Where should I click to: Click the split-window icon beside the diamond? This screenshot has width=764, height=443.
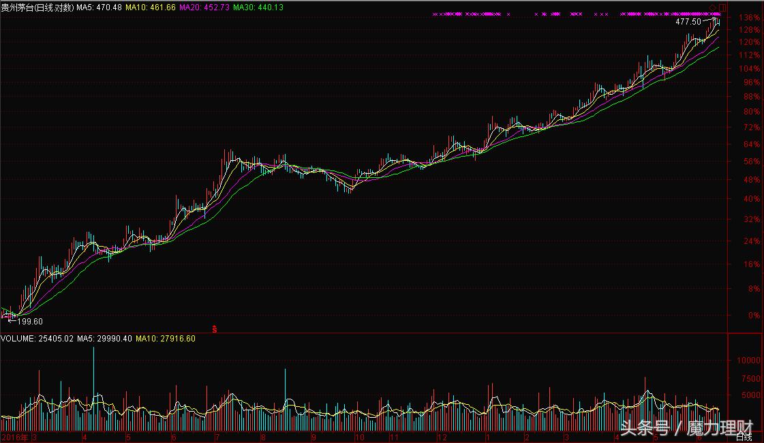click(722, 7)
